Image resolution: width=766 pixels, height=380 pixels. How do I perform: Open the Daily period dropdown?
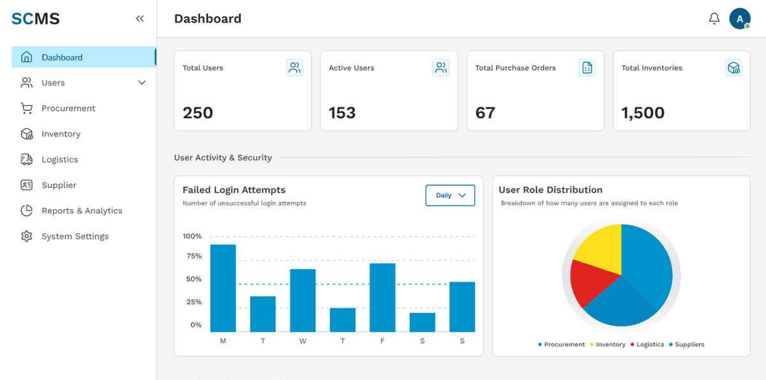pyautogui.click(x=450, y=195)
